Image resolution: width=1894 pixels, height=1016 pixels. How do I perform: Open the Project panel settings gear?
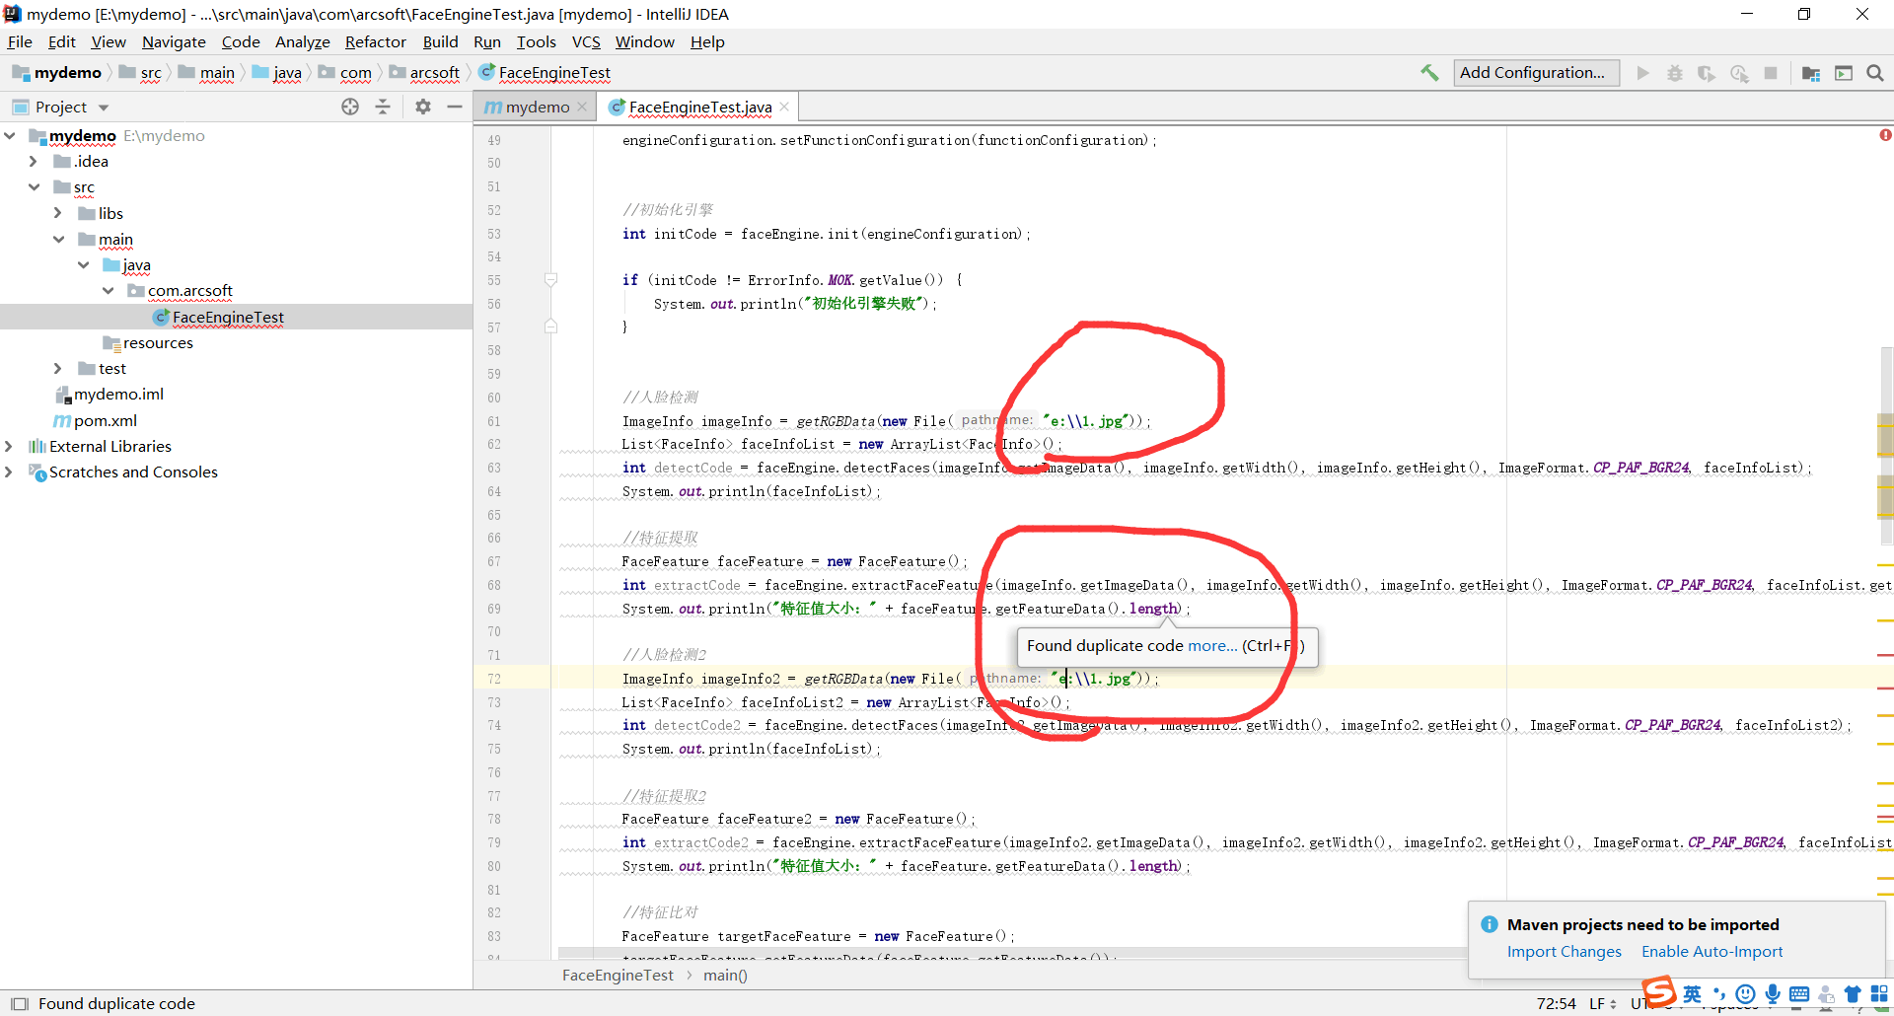[x=423, y=107]
